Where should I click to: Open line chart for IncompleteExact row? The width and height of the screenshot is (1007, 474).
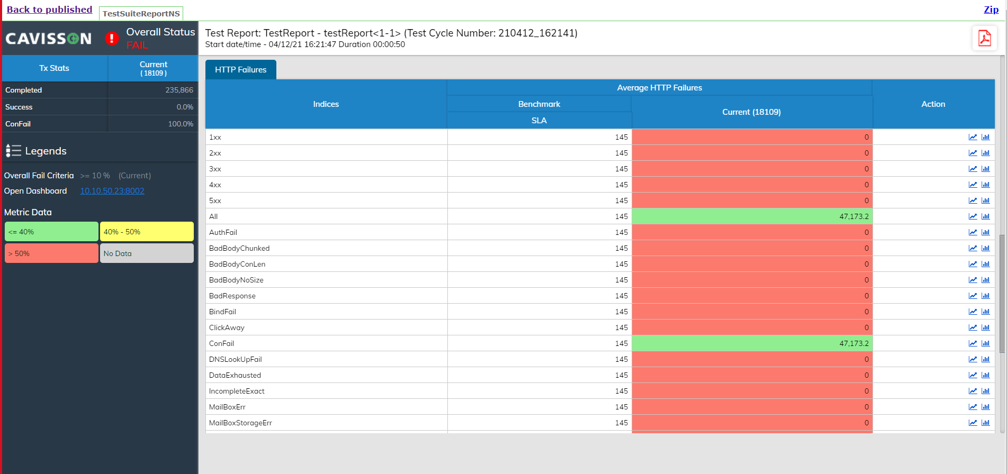973,391
